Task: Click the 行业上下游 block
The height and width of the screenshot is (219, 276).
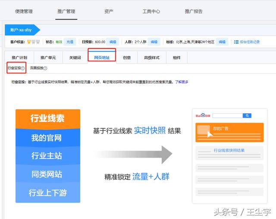Action: coord(48,193)
